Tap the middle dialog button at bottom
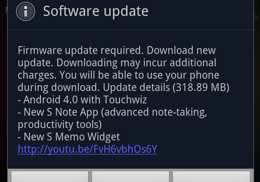The width and height of the screenshot is (260, 182). (130, 176)
